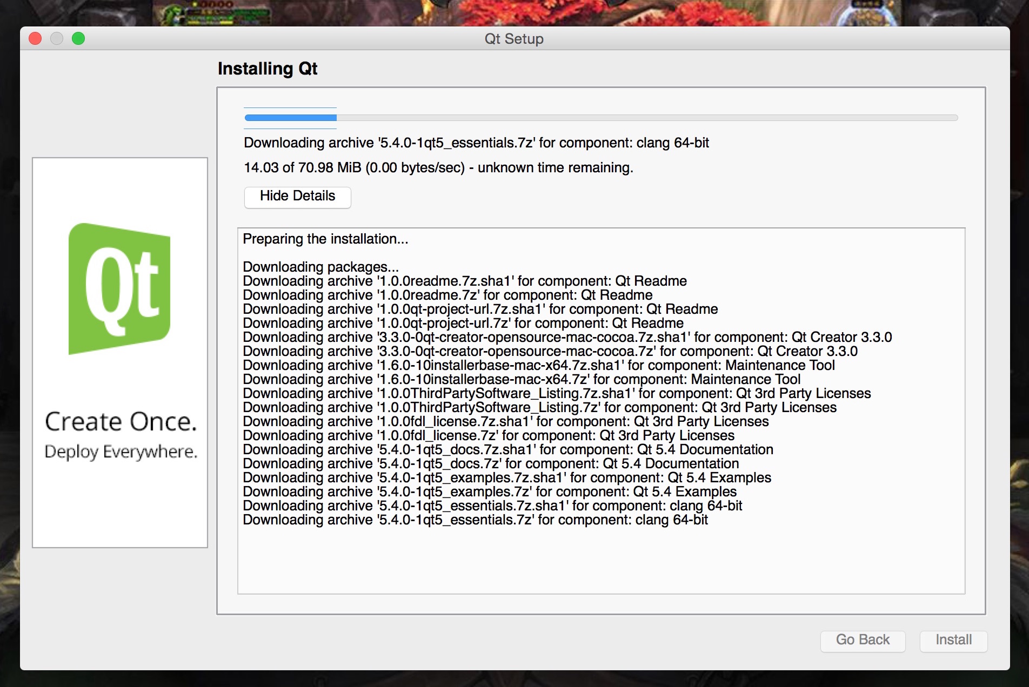Select the '1.0.0fdl_license.7z' Licenses log line
Image resolution: width=1029 pixels, height=687 pixels.
pyautogui.click(x=489, y=435)
